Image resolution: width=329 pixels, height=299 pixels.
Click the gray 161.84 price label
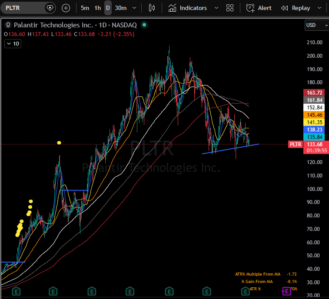314,100
